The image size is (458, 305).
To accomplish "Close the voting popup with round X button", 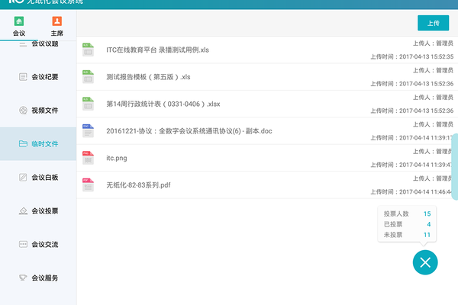I will click(425, 262).
